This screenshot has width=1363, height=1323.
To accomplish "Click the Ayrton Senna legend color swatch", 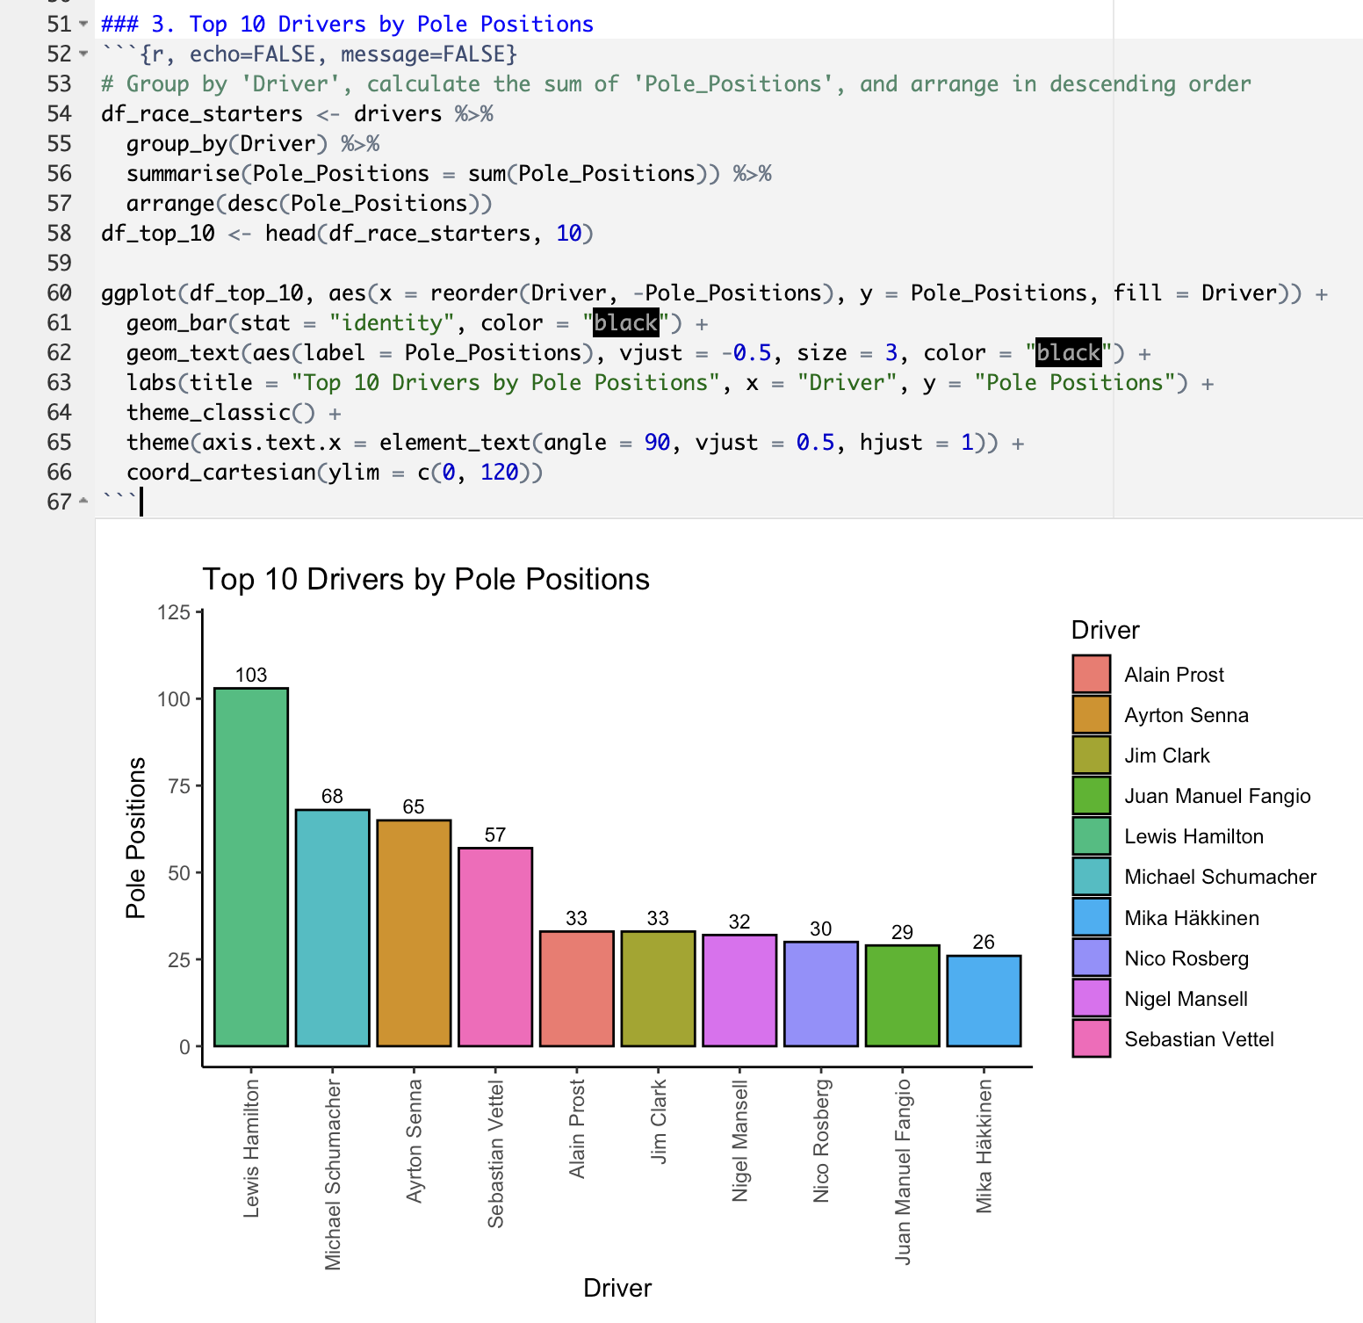I will coord(1092,714).
